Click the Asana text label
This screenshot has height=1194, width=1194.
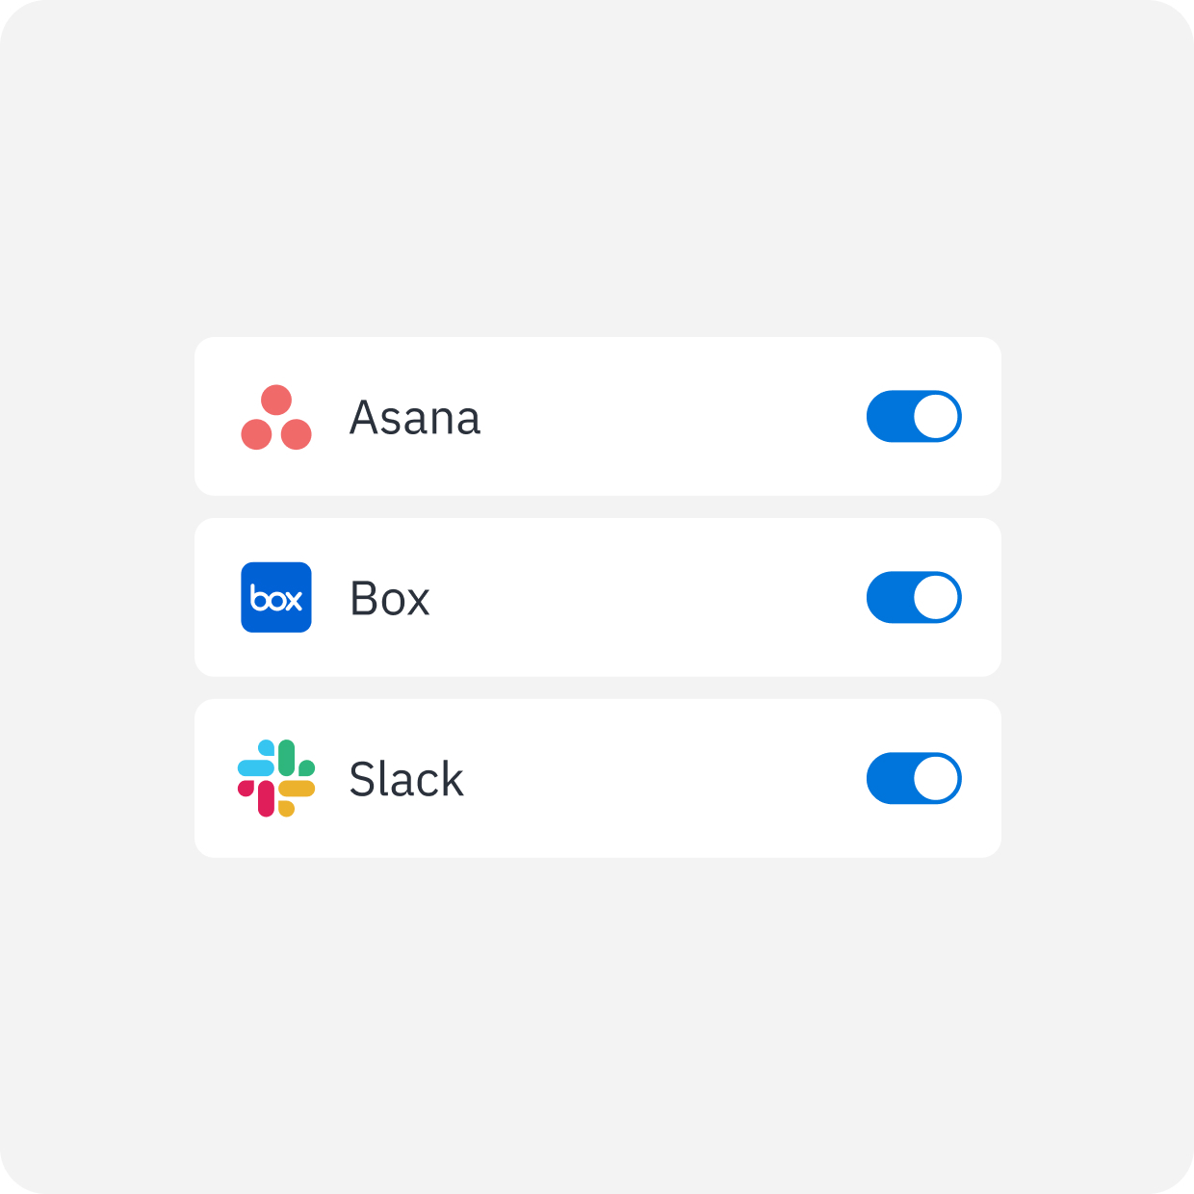(415, 416)
